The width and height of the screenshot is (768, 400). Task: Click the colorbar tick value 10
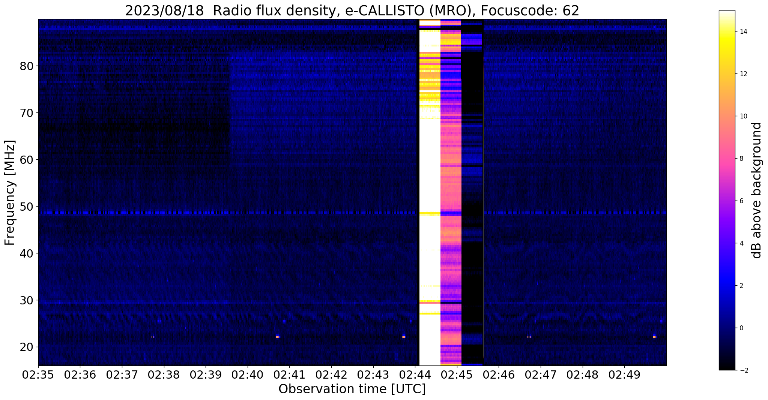tap(743, 116)
